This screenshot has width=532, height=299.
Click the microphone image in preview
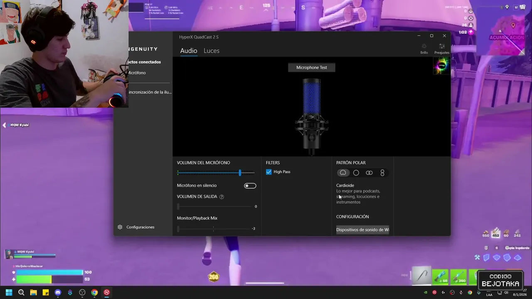point(312,116)
